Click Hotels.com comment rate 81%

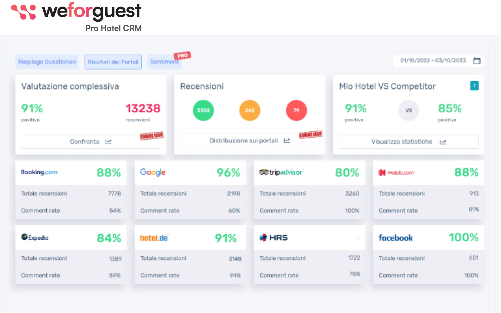coord(474,209)
